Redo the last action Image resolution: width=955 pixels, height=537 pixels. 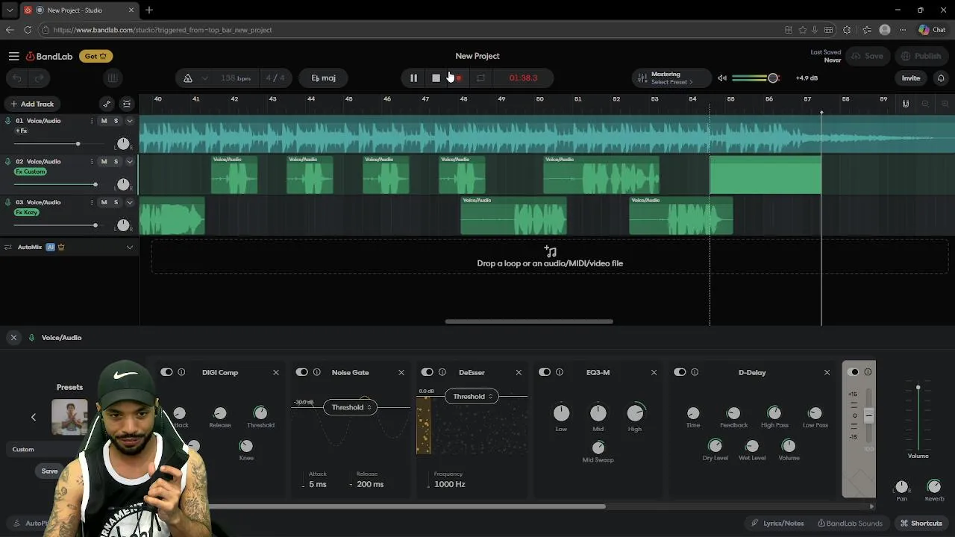(39, 78)
